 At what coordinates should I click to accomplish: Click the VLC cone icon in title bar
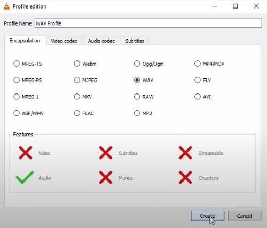click(6, 6)
